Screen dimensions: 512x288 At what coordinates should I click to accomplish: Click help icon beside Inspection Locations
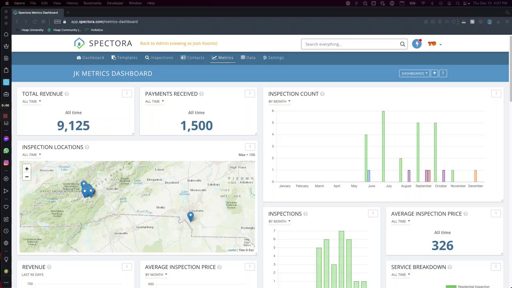pos(87,147)
